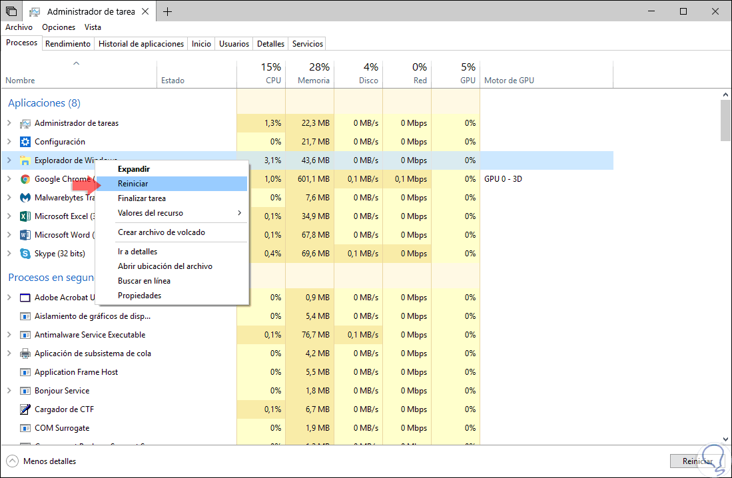732x478 pixels.
Task: Select Finalizar tarea from context menu
Action: [142, 198]
